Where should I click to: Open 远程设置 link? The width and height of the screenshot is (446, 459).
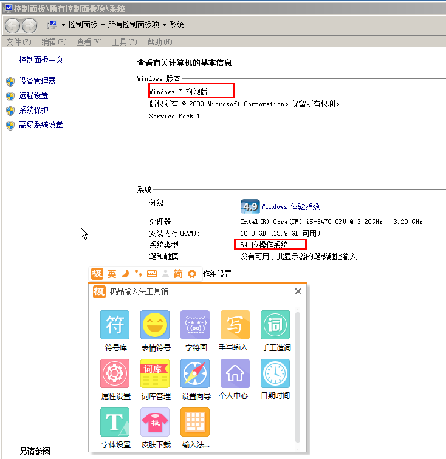tap(33, 95)
